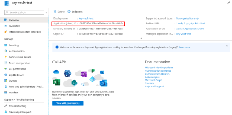Screen dimensions: 232x115
Task: Click the API permissions icon
Action: click(x=6, y=69)
